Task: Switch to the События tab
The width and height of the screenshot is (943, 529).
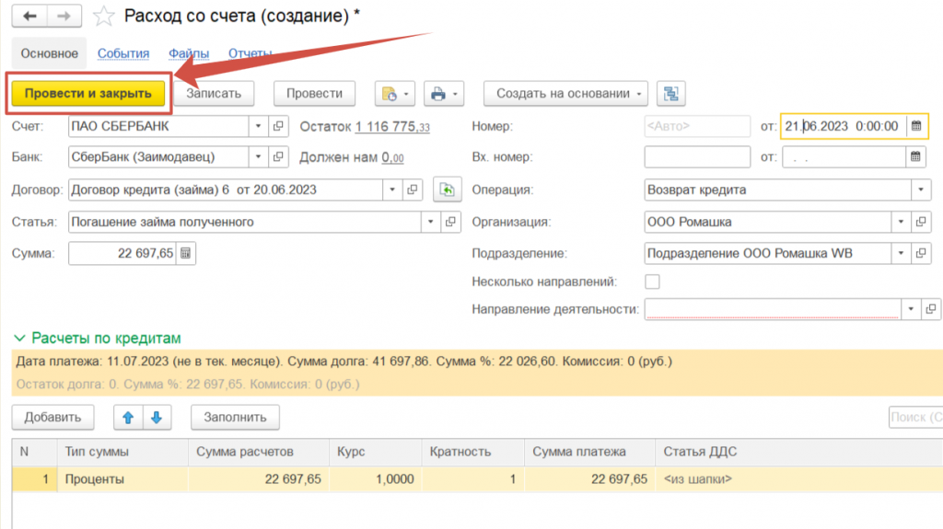Action: [x=123, y=53]
